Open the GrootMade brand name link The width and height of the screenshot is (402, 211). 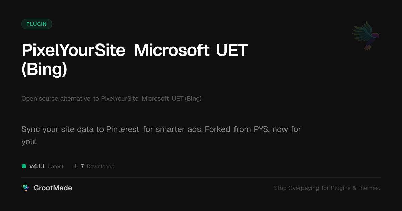tap(53, 188)
